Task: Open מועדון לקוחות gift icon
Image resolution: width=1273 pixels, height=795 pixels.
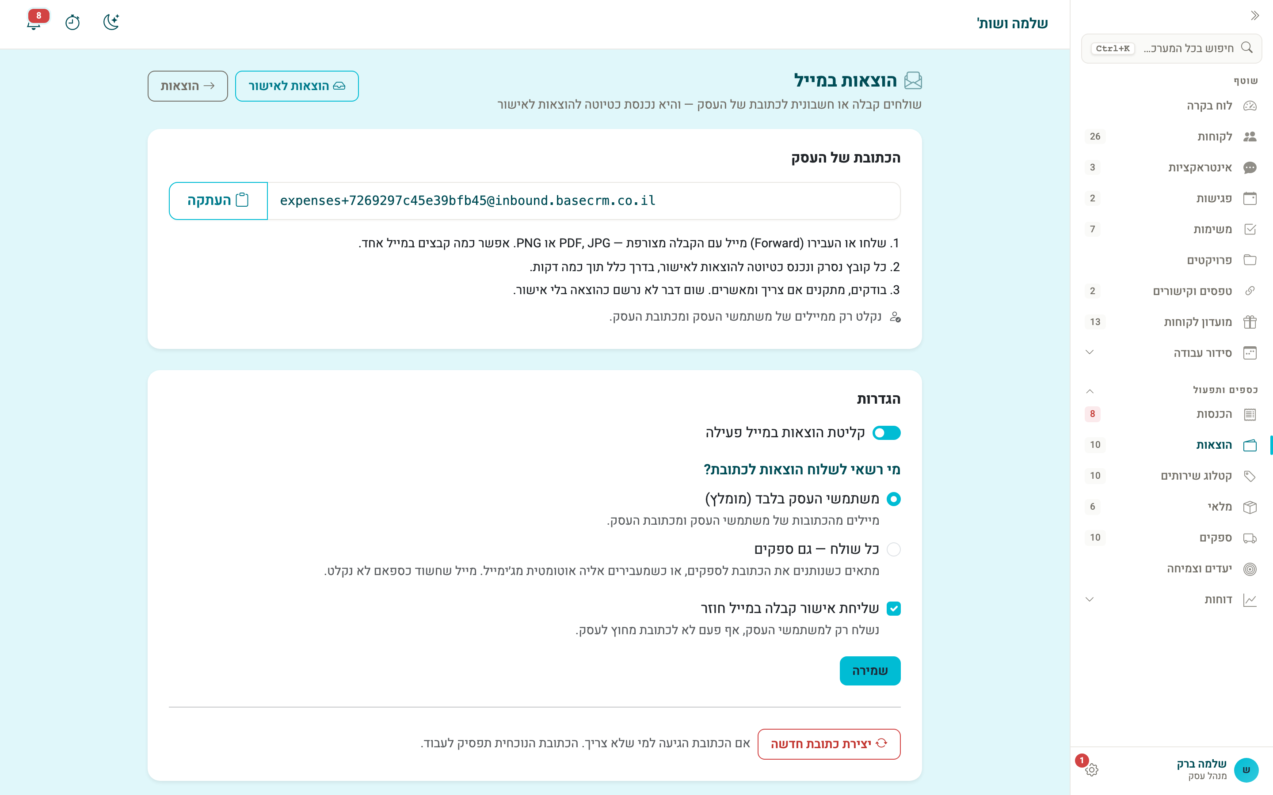Action: click(1250, 322)
